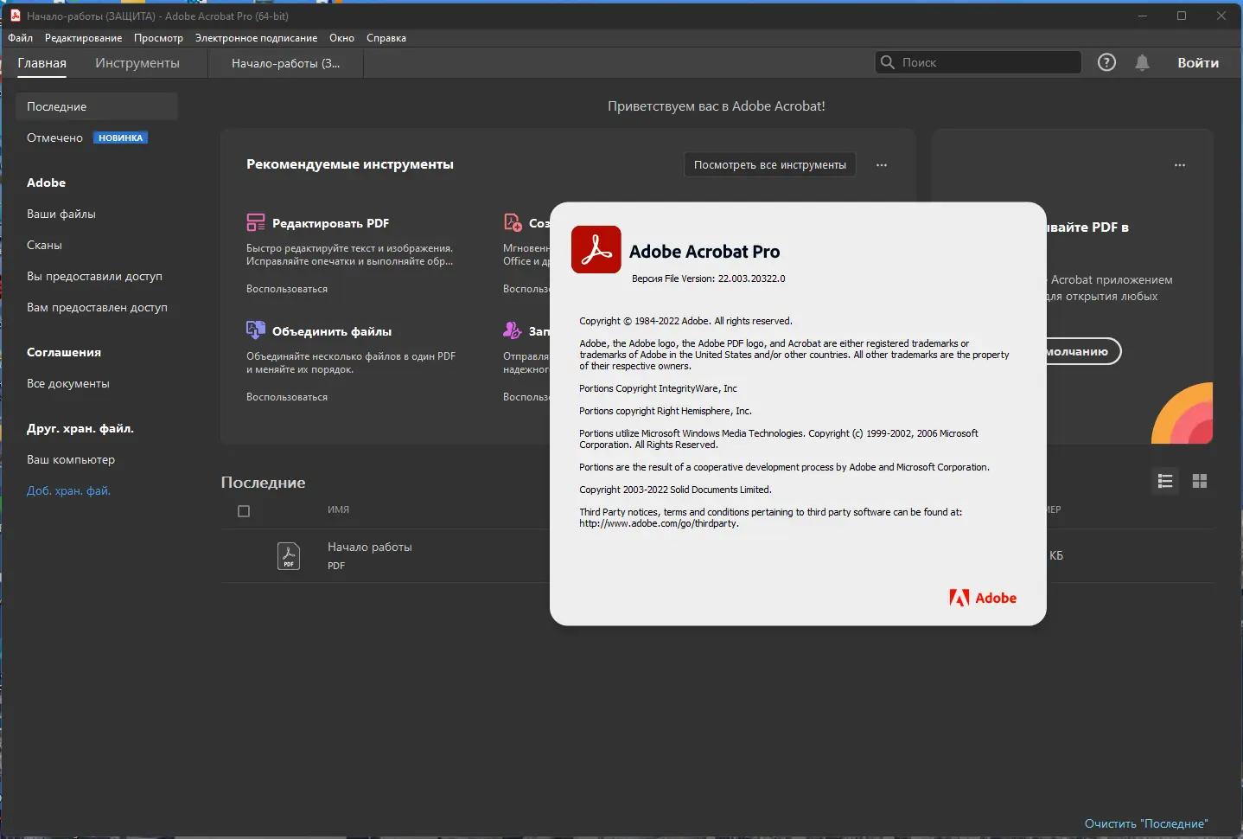Screen dimensions: 1243x839
Task: Click Воспользоваться under Объединить файлы
Action: pyautogui.click(x=287, y=397)
